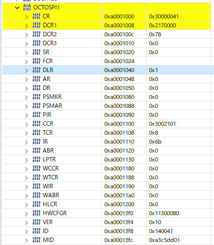Image resolution: width=214 pixels, height=245 pixels.
Task: Expand the CR register row
Action: (26, 17)
